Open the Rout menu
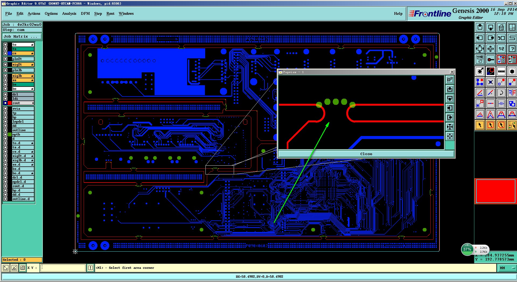 pyautogui.click(x=110, y=13)
